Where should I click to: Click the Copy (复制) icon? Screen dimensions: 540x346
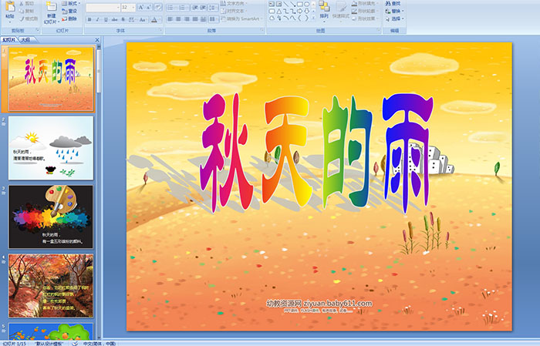[22, 11]
